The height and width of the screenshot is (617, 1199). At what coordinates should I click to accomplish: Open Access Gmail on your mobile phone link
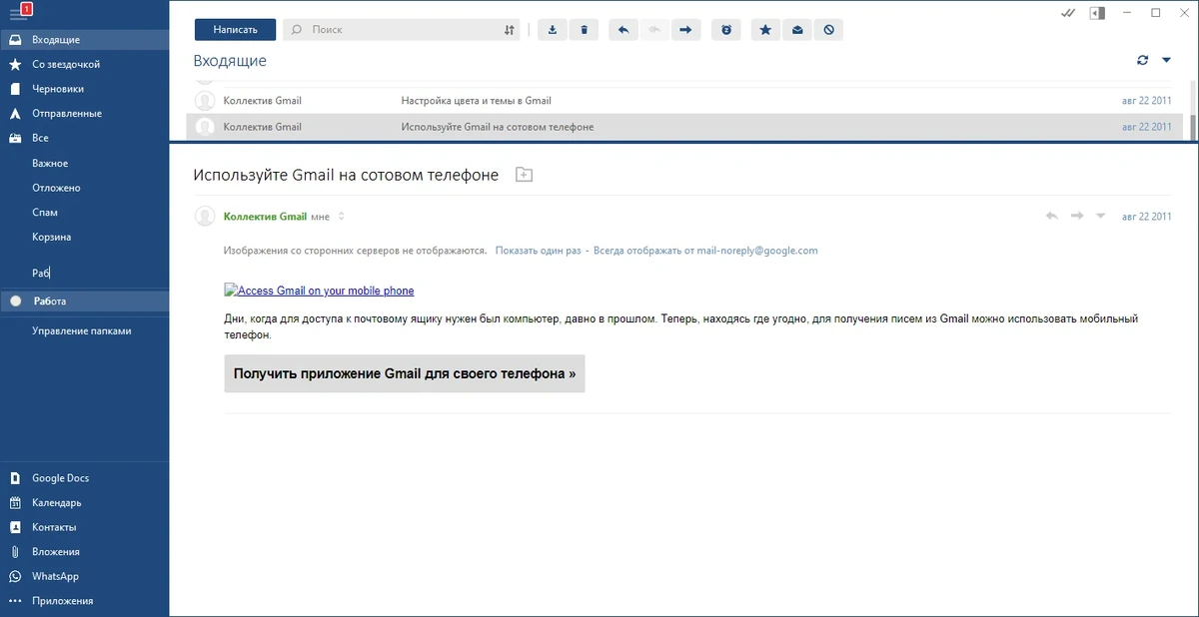(319, 291)
